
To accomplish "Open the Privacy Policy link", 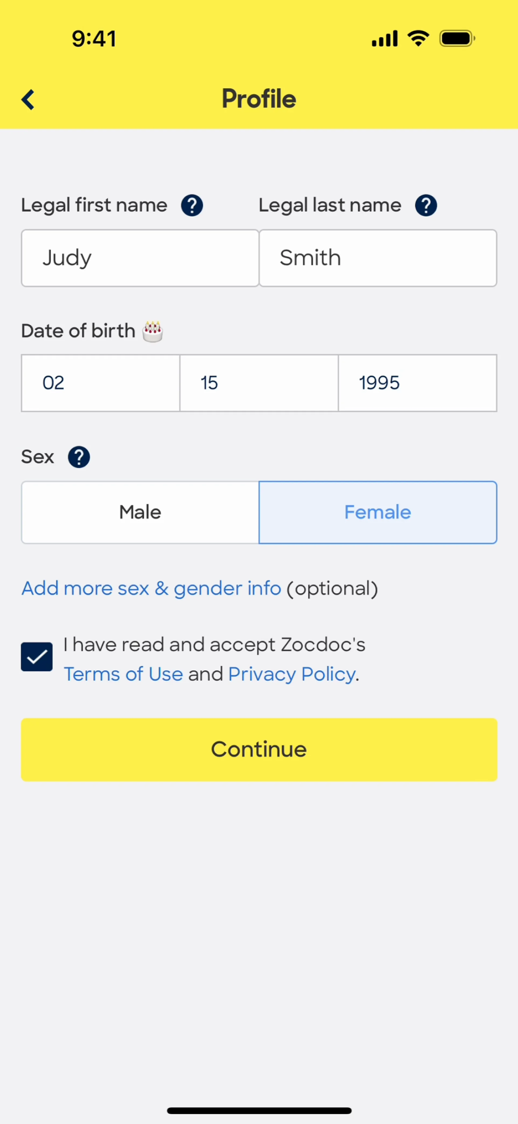I will pyautogui.click(x=292, y=674).
